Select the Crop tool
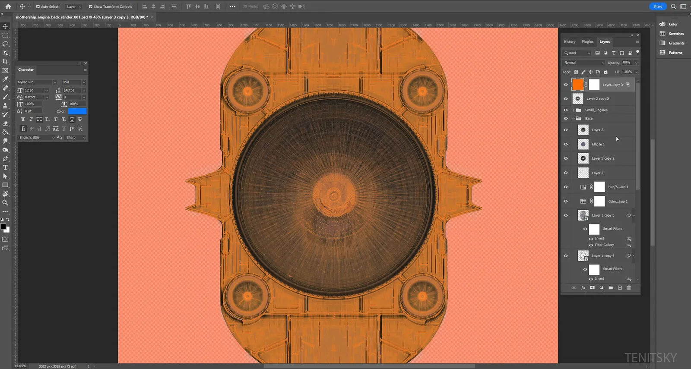The width and height of the screenshot is (691, 369). [x=5, y=61]
